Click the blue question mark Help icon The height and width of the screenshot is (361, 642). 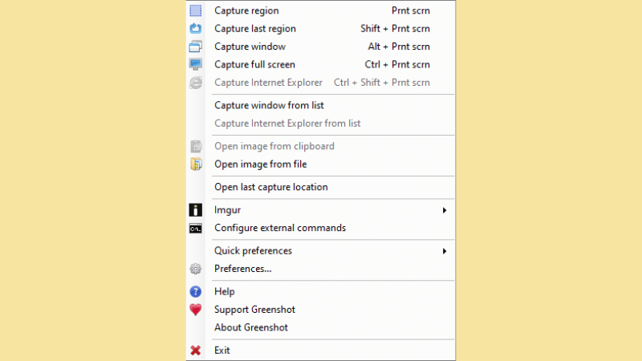[x=196, y=292]
